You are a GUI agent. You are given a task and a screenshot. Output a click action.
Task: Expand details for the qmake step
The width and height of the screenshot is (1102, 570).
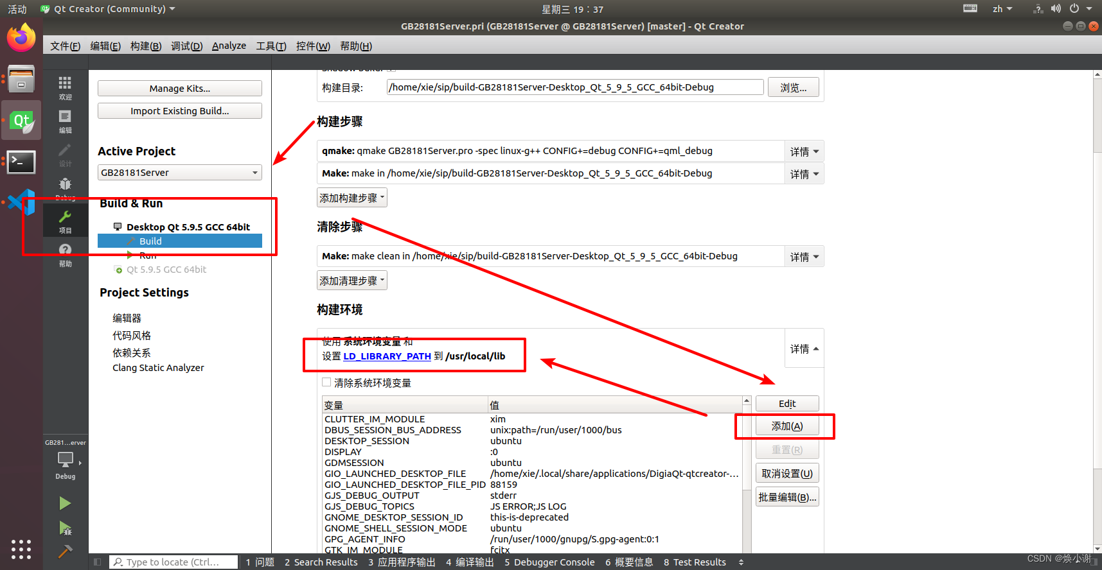pyautogui.click(x=804, y=151)
